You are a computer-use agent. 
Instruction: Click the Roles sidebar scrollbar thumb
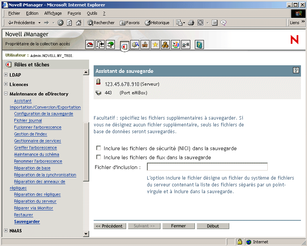[86, 152]
